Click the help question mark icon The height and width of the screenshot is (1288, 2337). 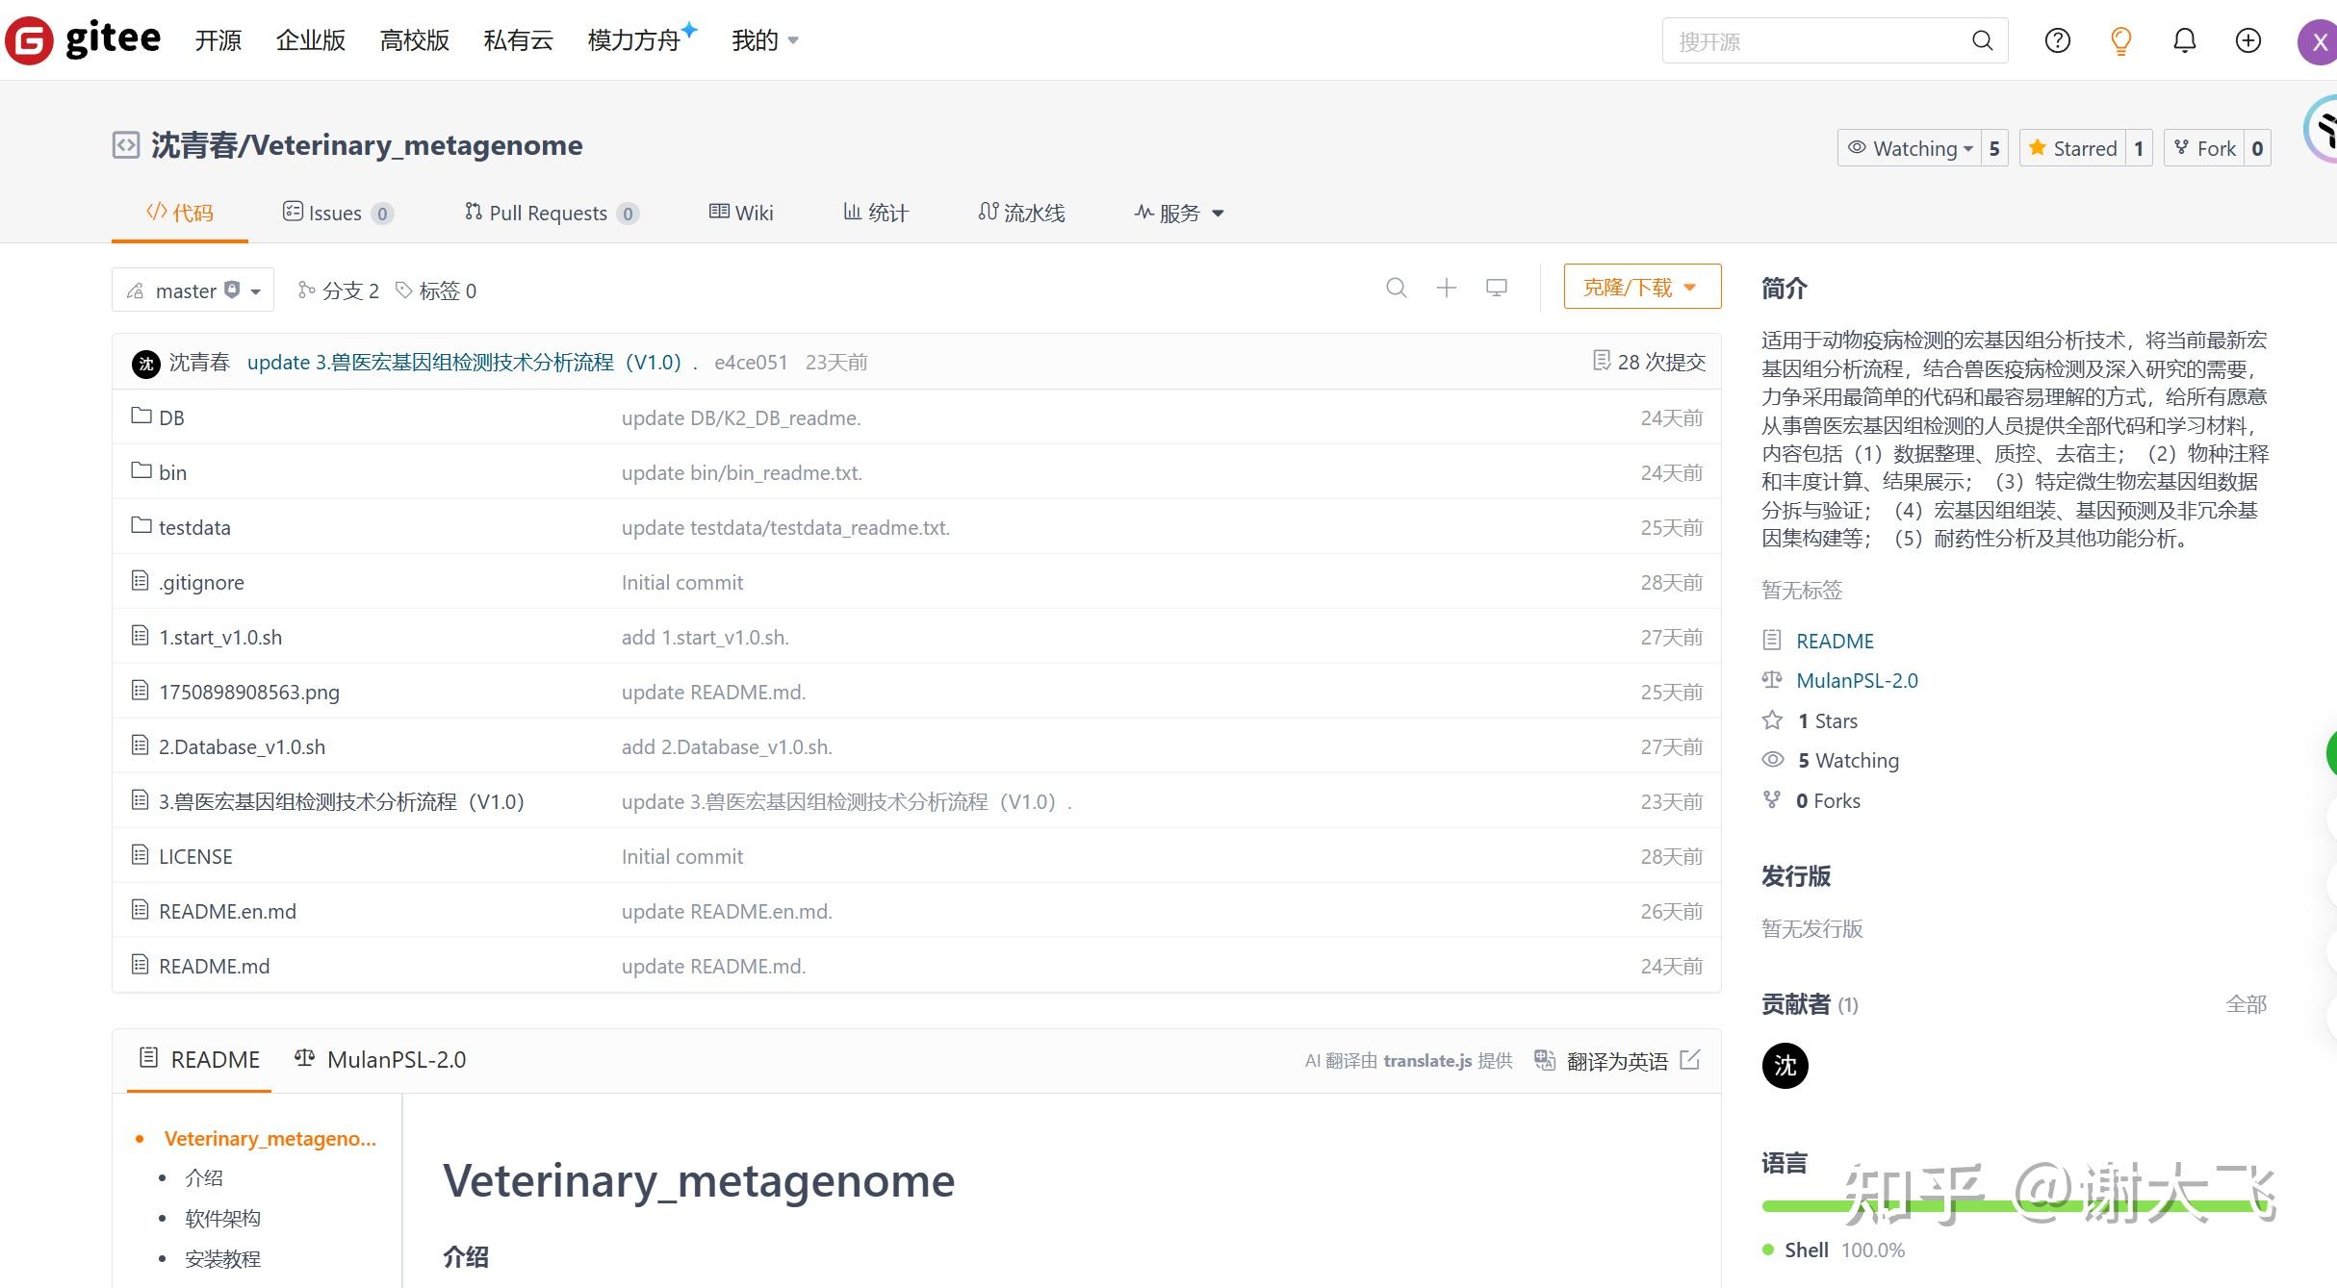pyautogui.click(x=2057, y=40)
